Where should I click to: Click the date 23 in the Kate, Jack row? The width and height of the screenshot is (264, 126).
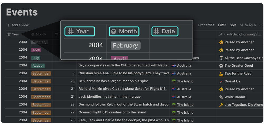(73, 120)
